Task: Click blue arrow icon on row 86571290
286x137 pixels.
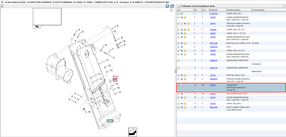Action: (182, 43)
